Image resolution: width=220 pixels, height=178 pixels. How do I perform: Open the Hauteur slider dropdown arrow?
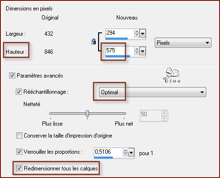tap(142, 51)
